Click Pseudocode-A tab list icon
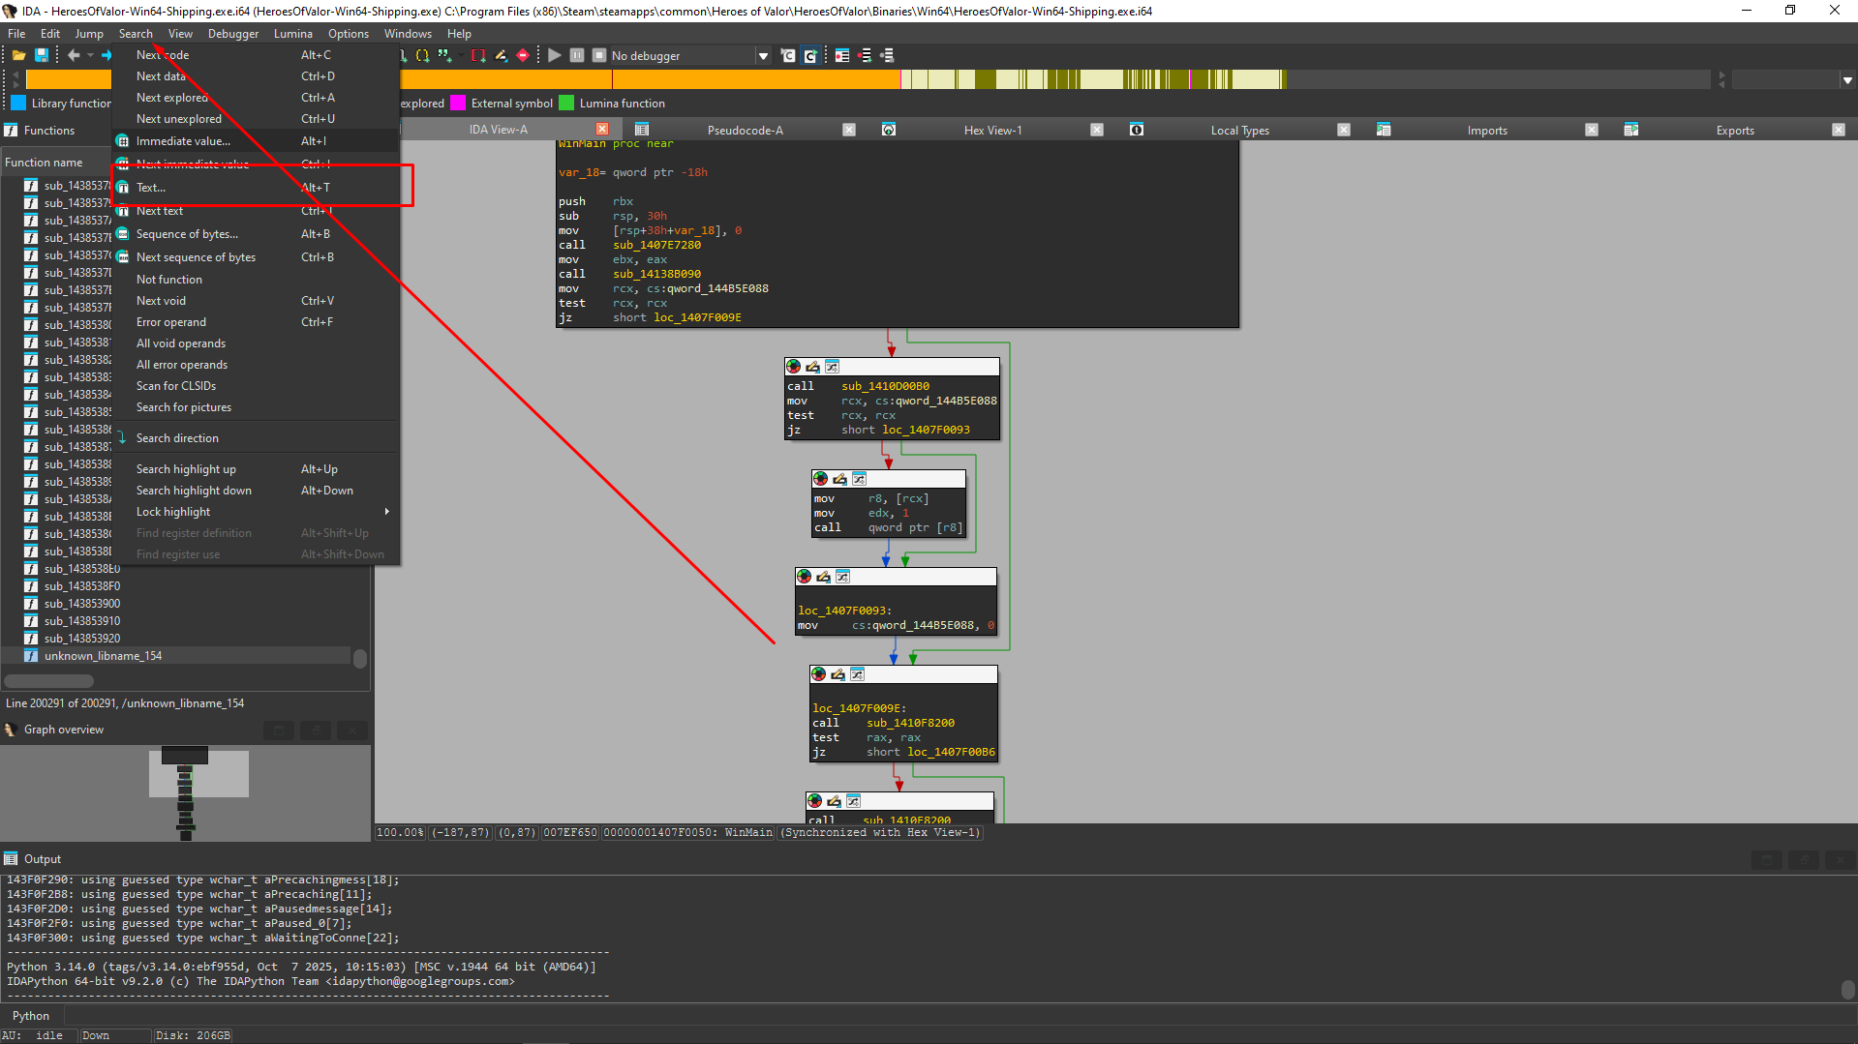This screenshot has width=1858, height=1044. [x=642, y=130]
